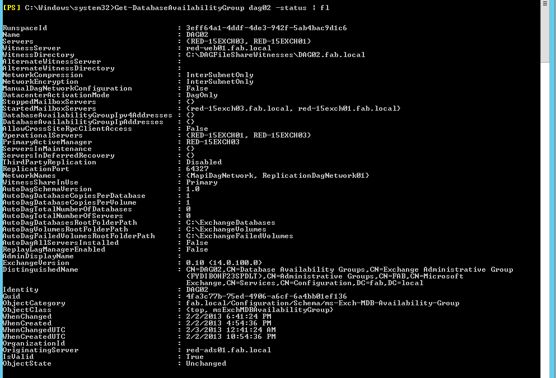Click the DatacenterActivationMode value DagOnly
Viewport: 556px width, 378px height.
pyautogui.click(x=202, y=95)
